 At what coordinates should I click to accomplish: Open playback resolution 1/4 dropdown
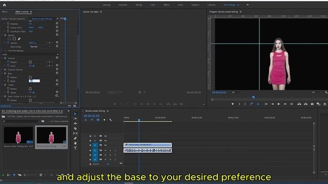[x=317, y=92]
